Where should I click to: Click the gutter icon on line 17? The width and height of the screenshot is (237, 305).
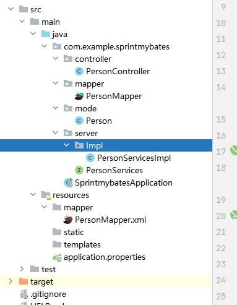[234, 150]
